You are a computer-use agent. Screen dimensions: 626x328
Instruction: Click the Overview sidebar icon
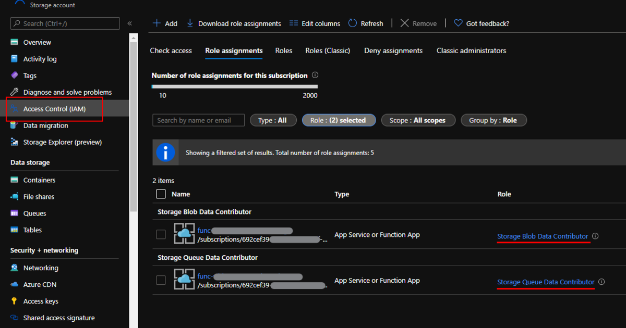15,42
